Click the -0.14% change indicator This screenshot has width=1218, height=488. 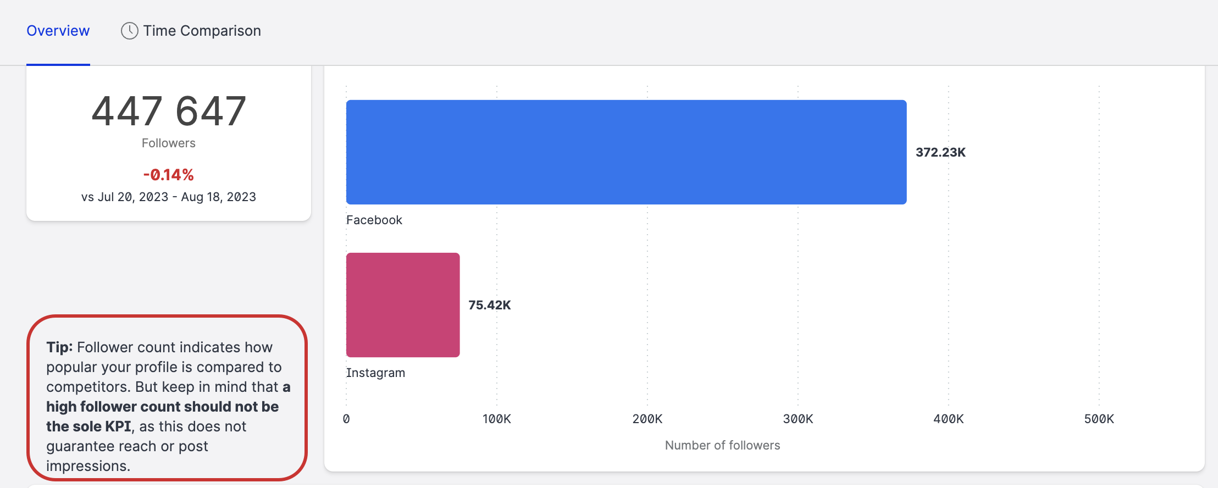point(168,175)
